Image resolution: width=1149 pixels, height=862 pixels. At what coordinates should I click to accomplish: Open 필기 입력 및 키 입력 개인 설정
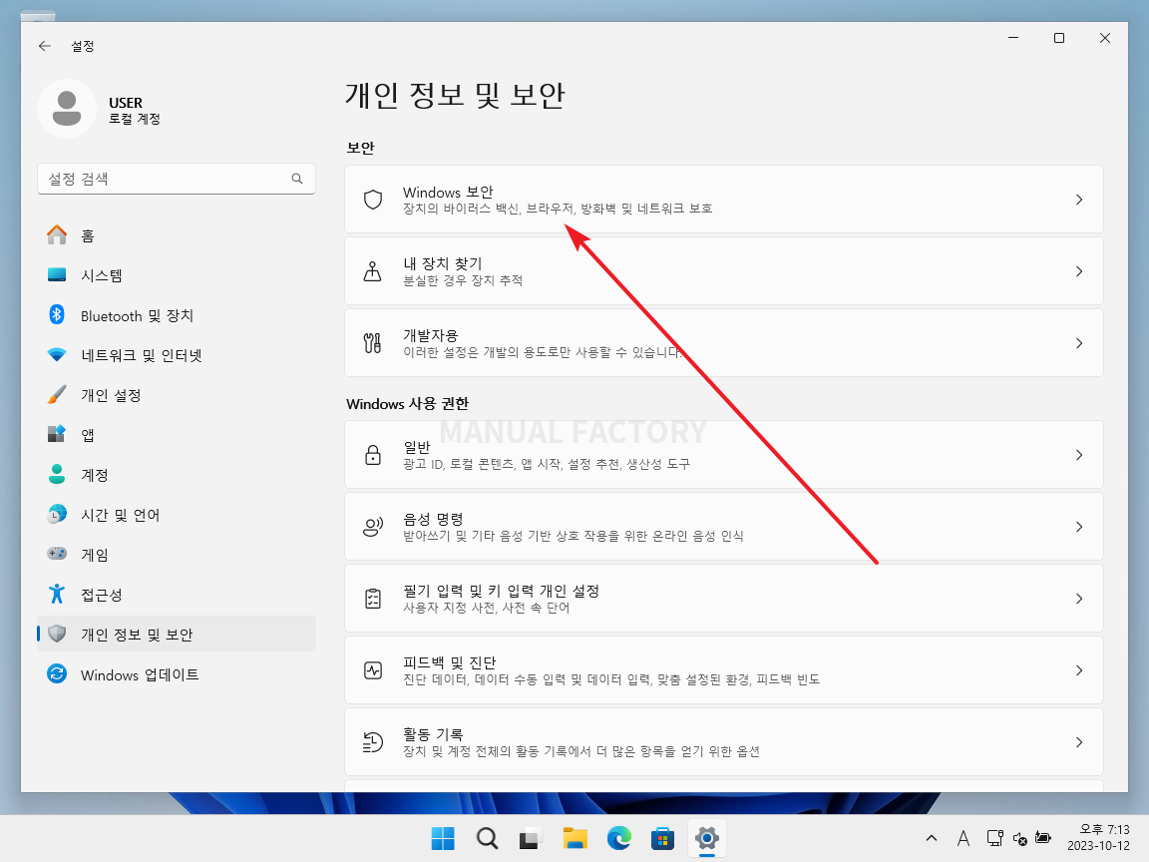(724, 599)
